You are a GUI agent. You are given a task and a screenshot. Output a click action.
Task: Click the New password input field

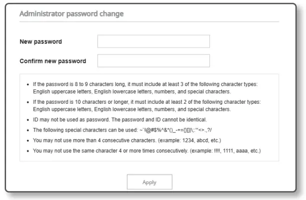[x=153, y=41]
